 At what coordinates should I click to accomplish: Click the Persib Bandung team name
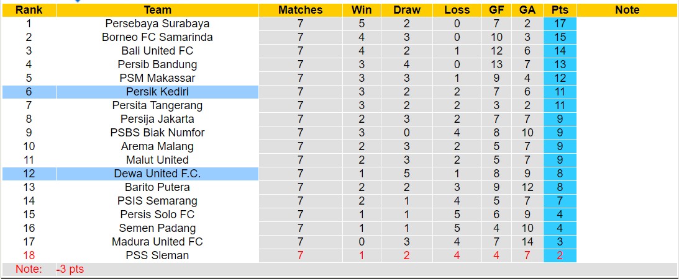pos(157,64)
